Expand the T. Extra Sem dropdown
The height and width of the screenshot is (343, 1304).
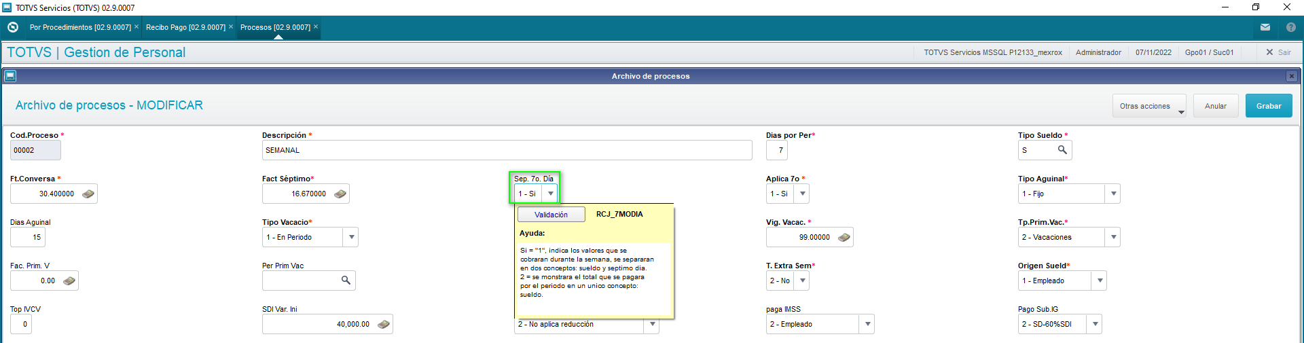pos(802,281)
